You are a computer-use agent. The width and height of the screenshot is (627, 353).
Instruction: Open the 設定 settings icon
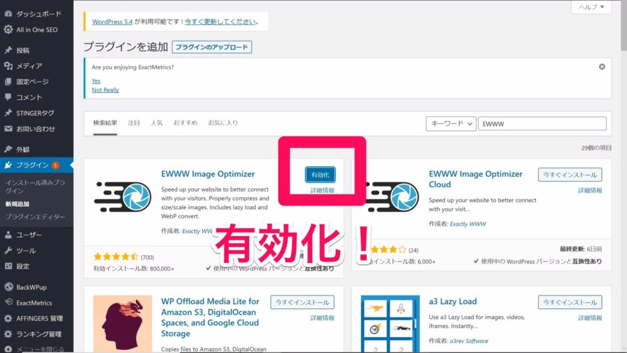coord(8,266)
